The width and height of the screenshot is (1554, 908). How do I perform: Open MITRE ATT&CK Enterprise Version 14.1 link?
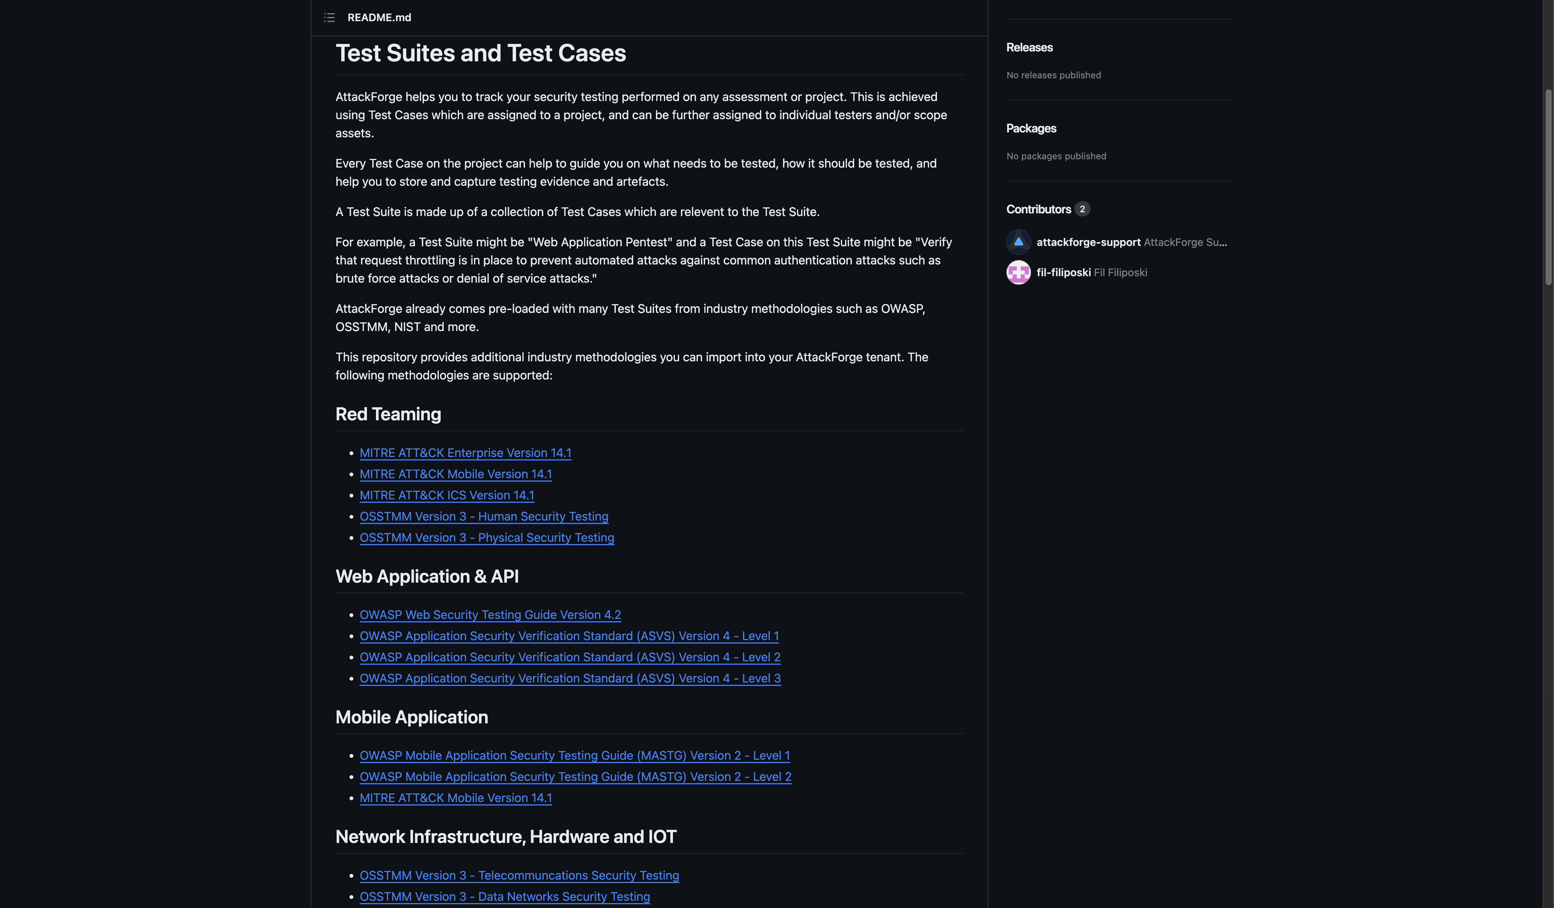tap(466, 453)
